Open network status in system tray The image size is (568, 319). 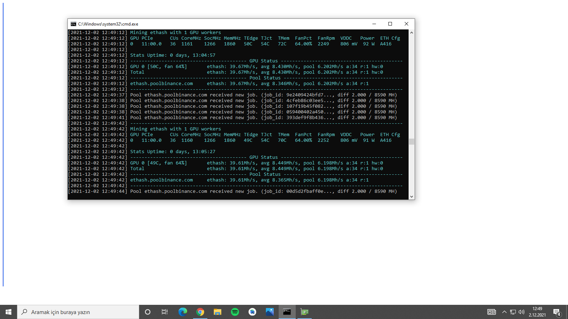(x=513, y=312)
